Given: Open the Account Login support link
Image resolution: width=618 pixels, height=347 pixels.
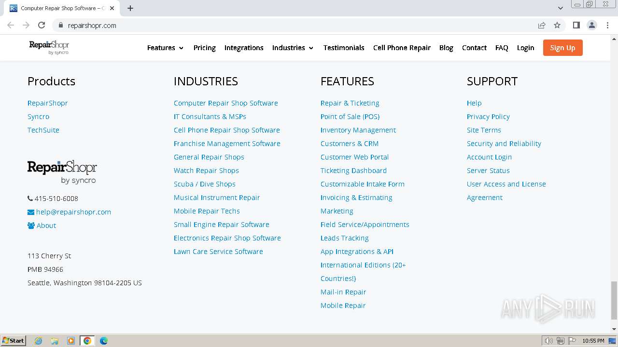Looking at the screenshot, I should coord(489,157).
